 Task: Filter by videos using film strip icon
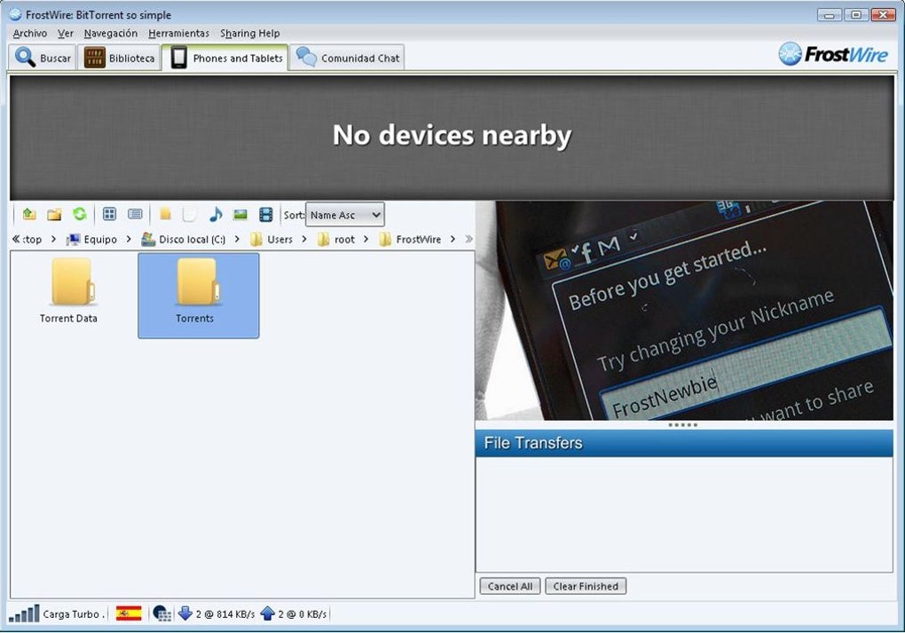pos(265,215)
